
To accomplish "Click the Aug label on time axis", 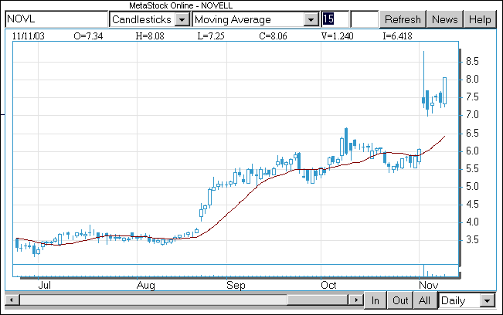I will tap(145, 285).
